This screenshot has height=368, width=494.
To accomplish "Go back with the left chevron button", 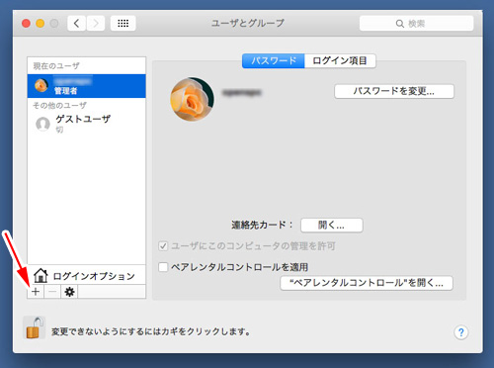I will click(x=77, y=24).
